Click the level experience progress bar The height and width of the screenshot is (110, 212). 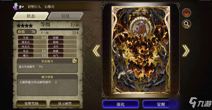pos(59,29)
